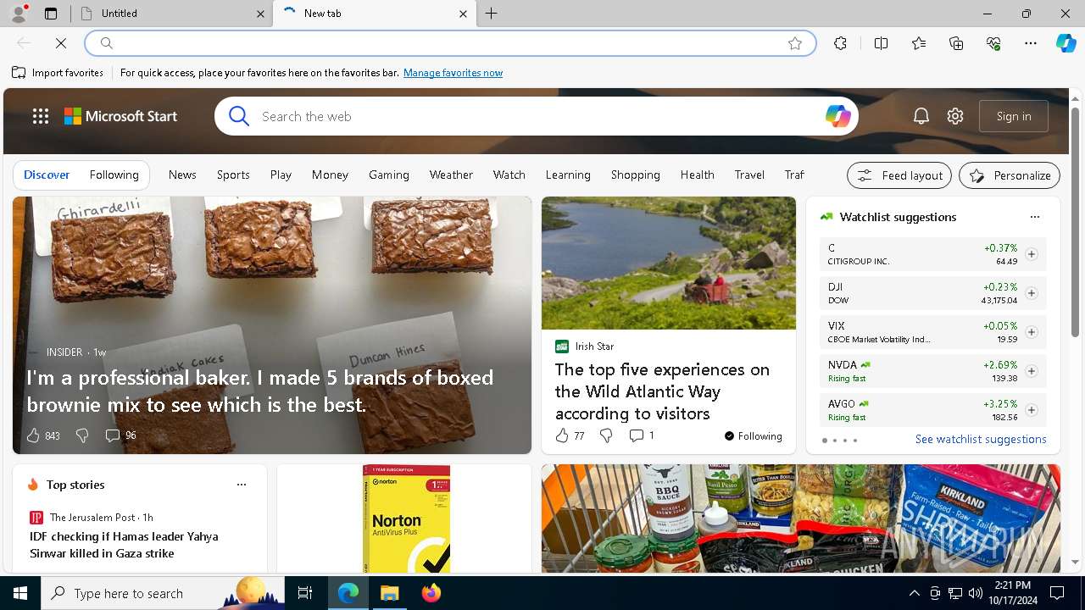Open Feed layout options
The width and height of the screenshot is (1085, 610).
click(899, 175)
